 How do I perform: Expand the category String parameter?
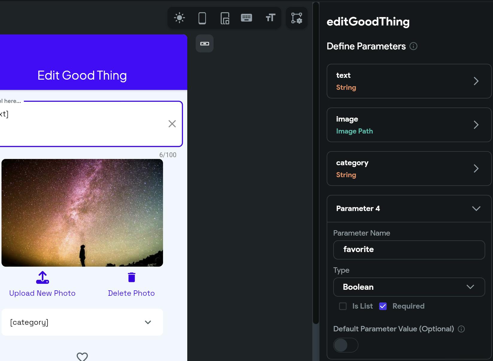coord(409,169)
